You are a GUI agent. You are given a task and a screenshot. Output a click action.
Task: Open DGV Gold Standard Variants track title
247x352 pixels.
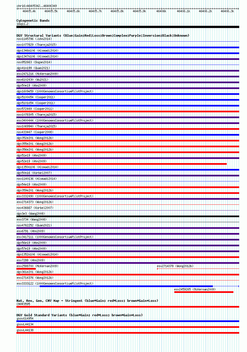coord(80,315)
